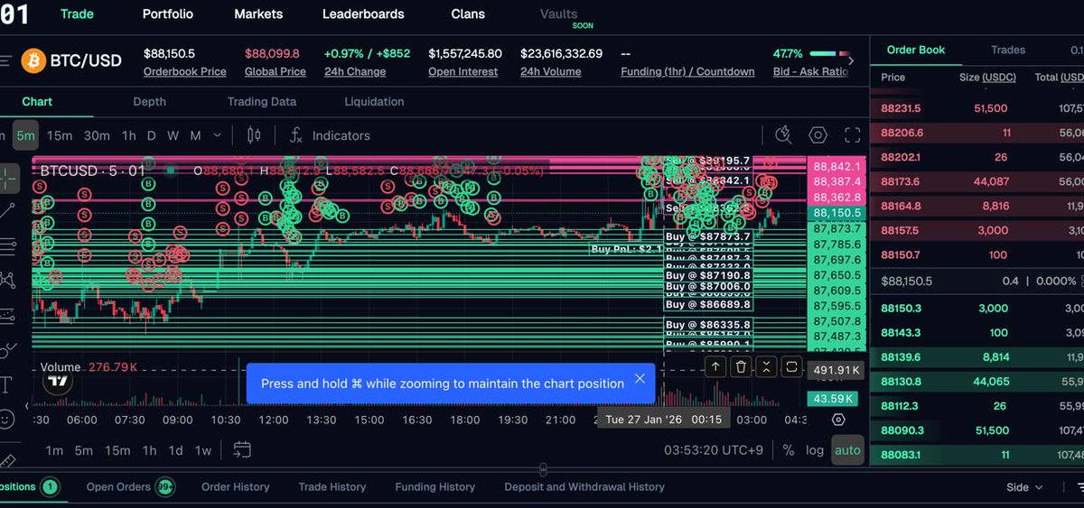
Task: Select the 15m interval in top toolbar
Action: click(60, 135)
